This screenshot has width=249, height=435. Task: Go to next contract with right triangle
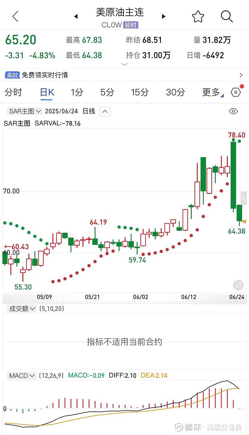pyautogui.click(x=164, y=16)
